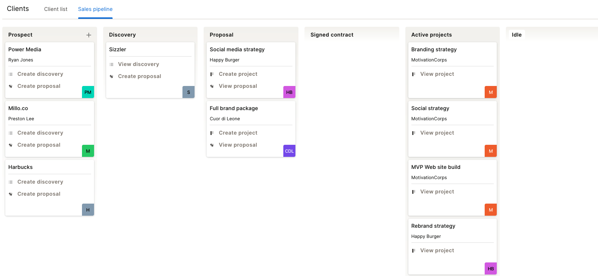Click the HB badge on Social media strategy

click(289, 92)
